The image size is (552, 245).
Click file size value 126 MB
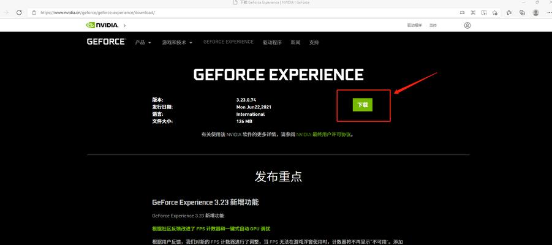click(x=244, y=121)
